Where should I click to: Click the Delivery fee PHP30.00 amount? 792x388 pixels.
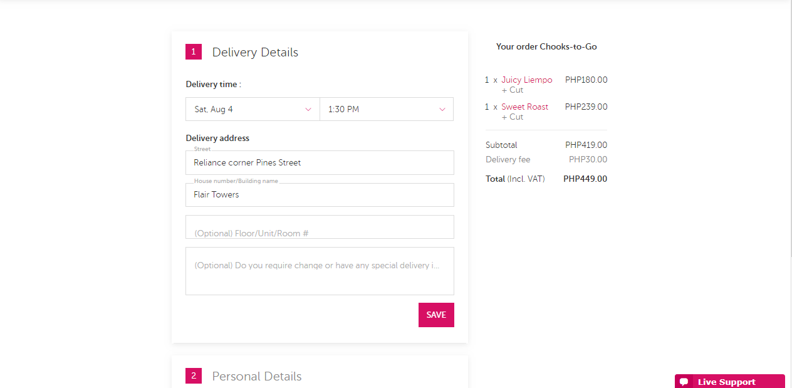click(588, 159)
